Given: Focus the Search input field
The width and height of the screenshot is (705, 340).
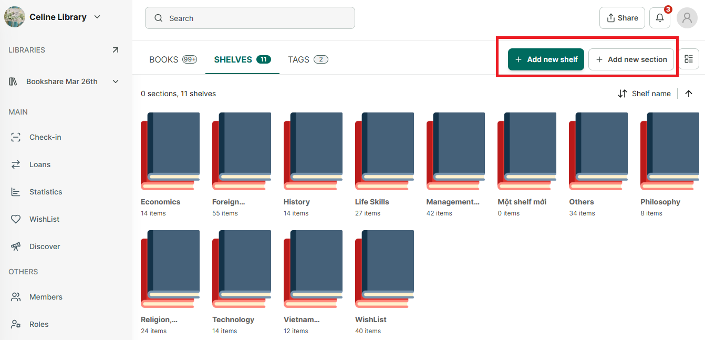Looking at the screenshot, I should [x=250, y=18].
